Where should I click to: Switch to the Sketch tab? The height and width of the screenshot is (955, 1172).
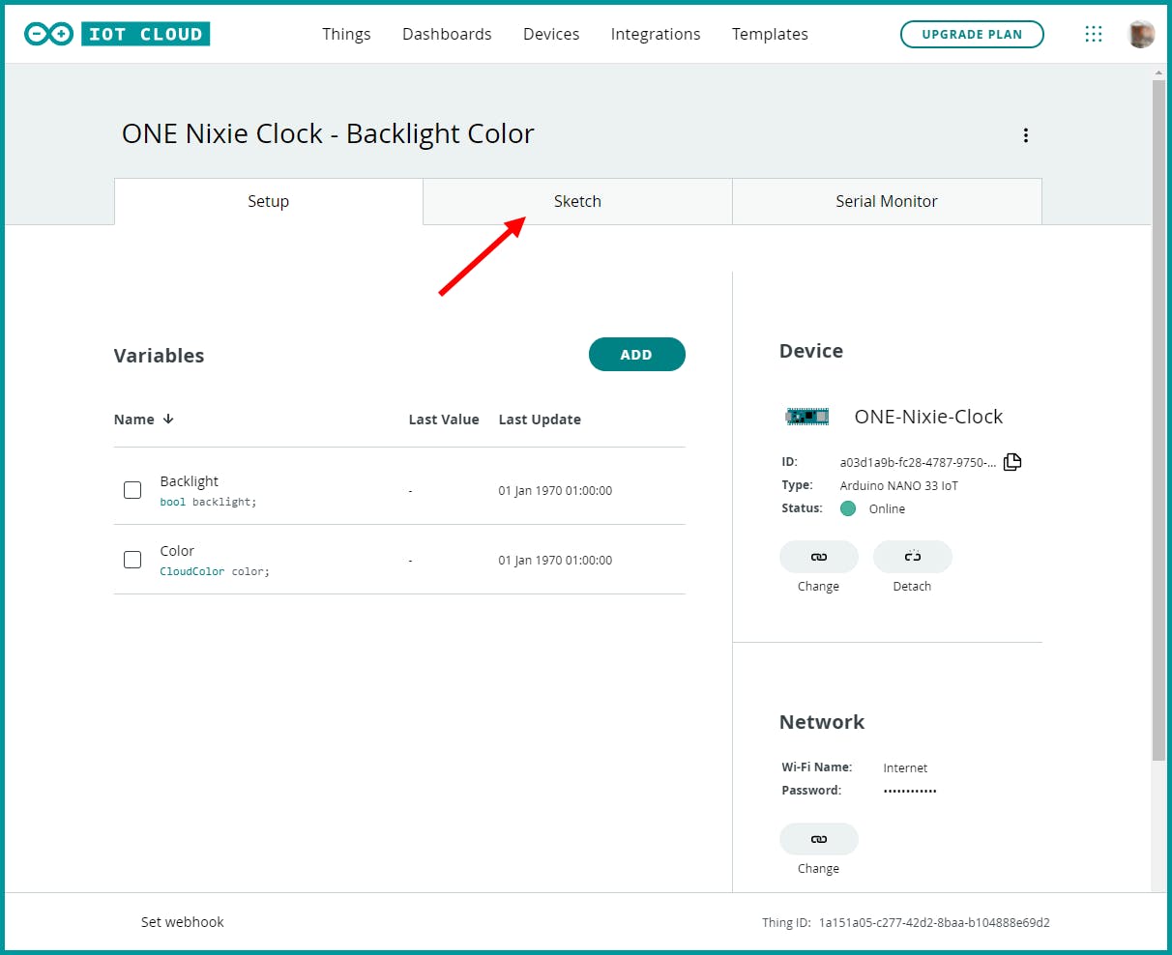[577, 201]
